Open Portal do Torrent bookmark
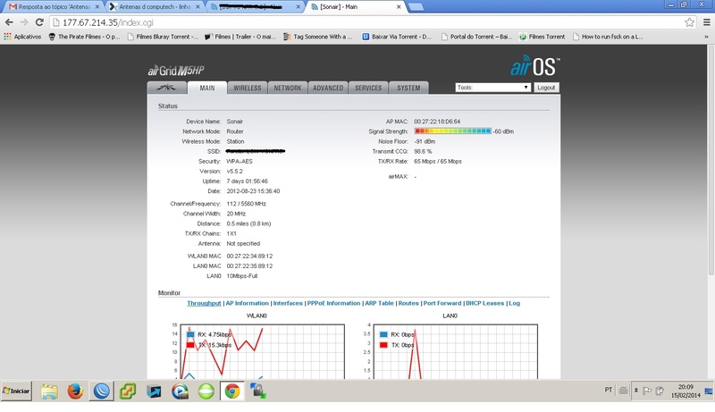Screen dimensions: 715x412 [x=476, y=37]
